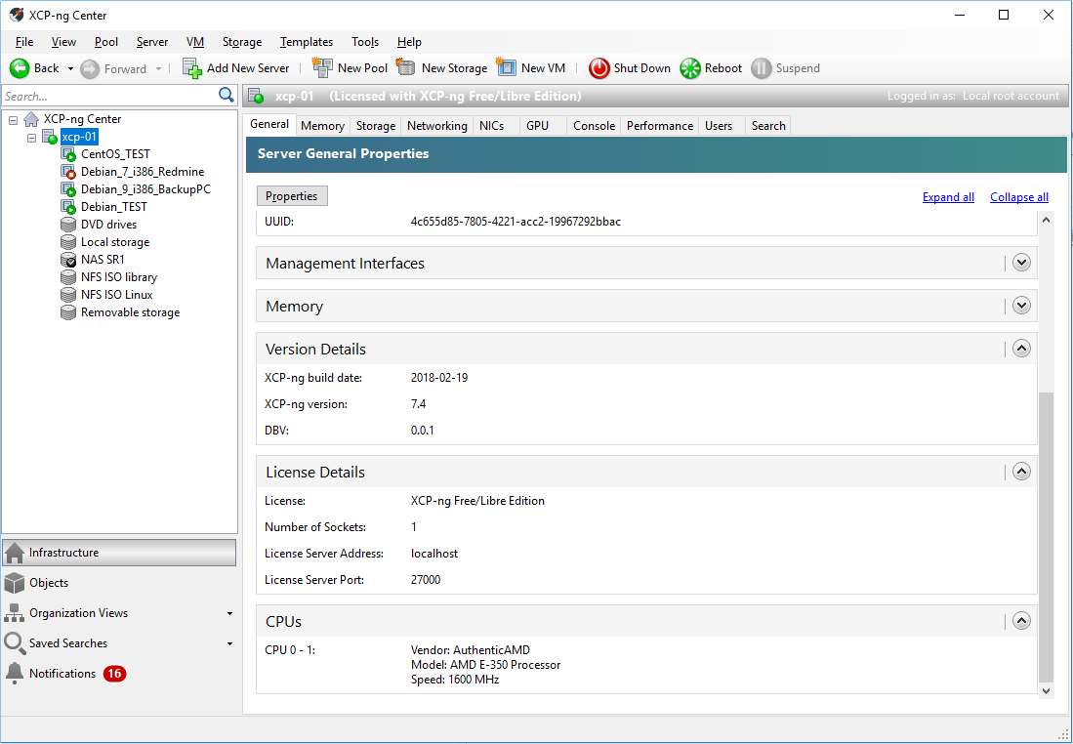Screen dimensions: 1073x744
Task: Click the Organization Views hierarchy icon
Action: click(x=15, y=613)
